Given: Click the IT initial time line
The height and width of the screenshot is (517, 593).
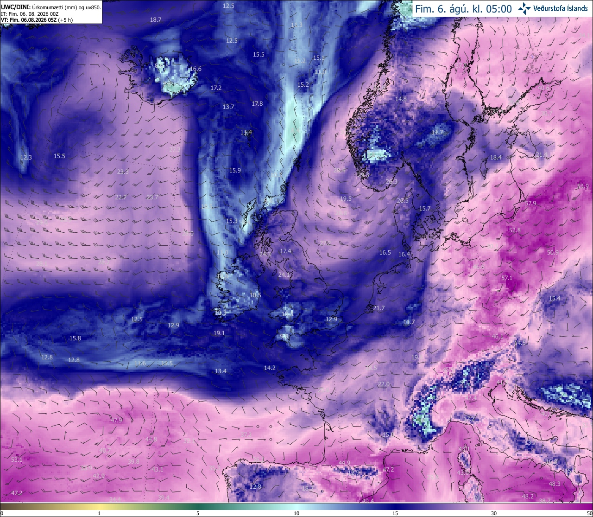Looking at the screenshot, I should click(x=30, y=14).
